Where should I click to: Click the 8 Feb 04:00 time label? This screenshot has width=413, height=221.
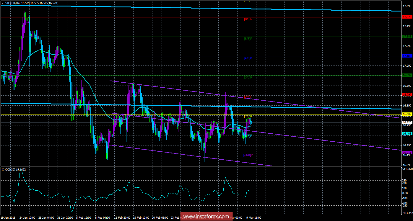[x=103, y=217]
